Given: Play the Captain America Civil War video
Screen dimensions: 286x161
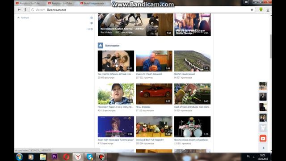Looking at the screenshot, I should click(135, 25).
